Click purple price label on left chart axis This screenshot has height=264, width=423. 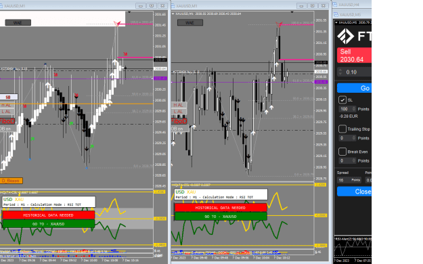(160, 79)
